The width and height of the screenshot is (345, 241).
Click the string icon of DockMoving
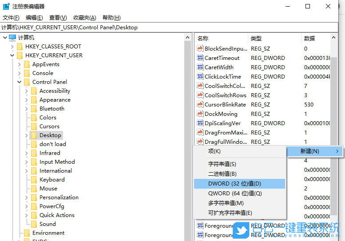[200, 114]
